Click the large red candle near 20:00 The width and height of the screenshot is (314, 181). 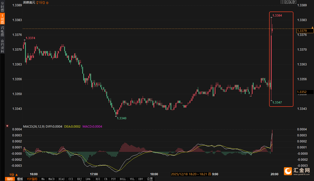point(271,63)
